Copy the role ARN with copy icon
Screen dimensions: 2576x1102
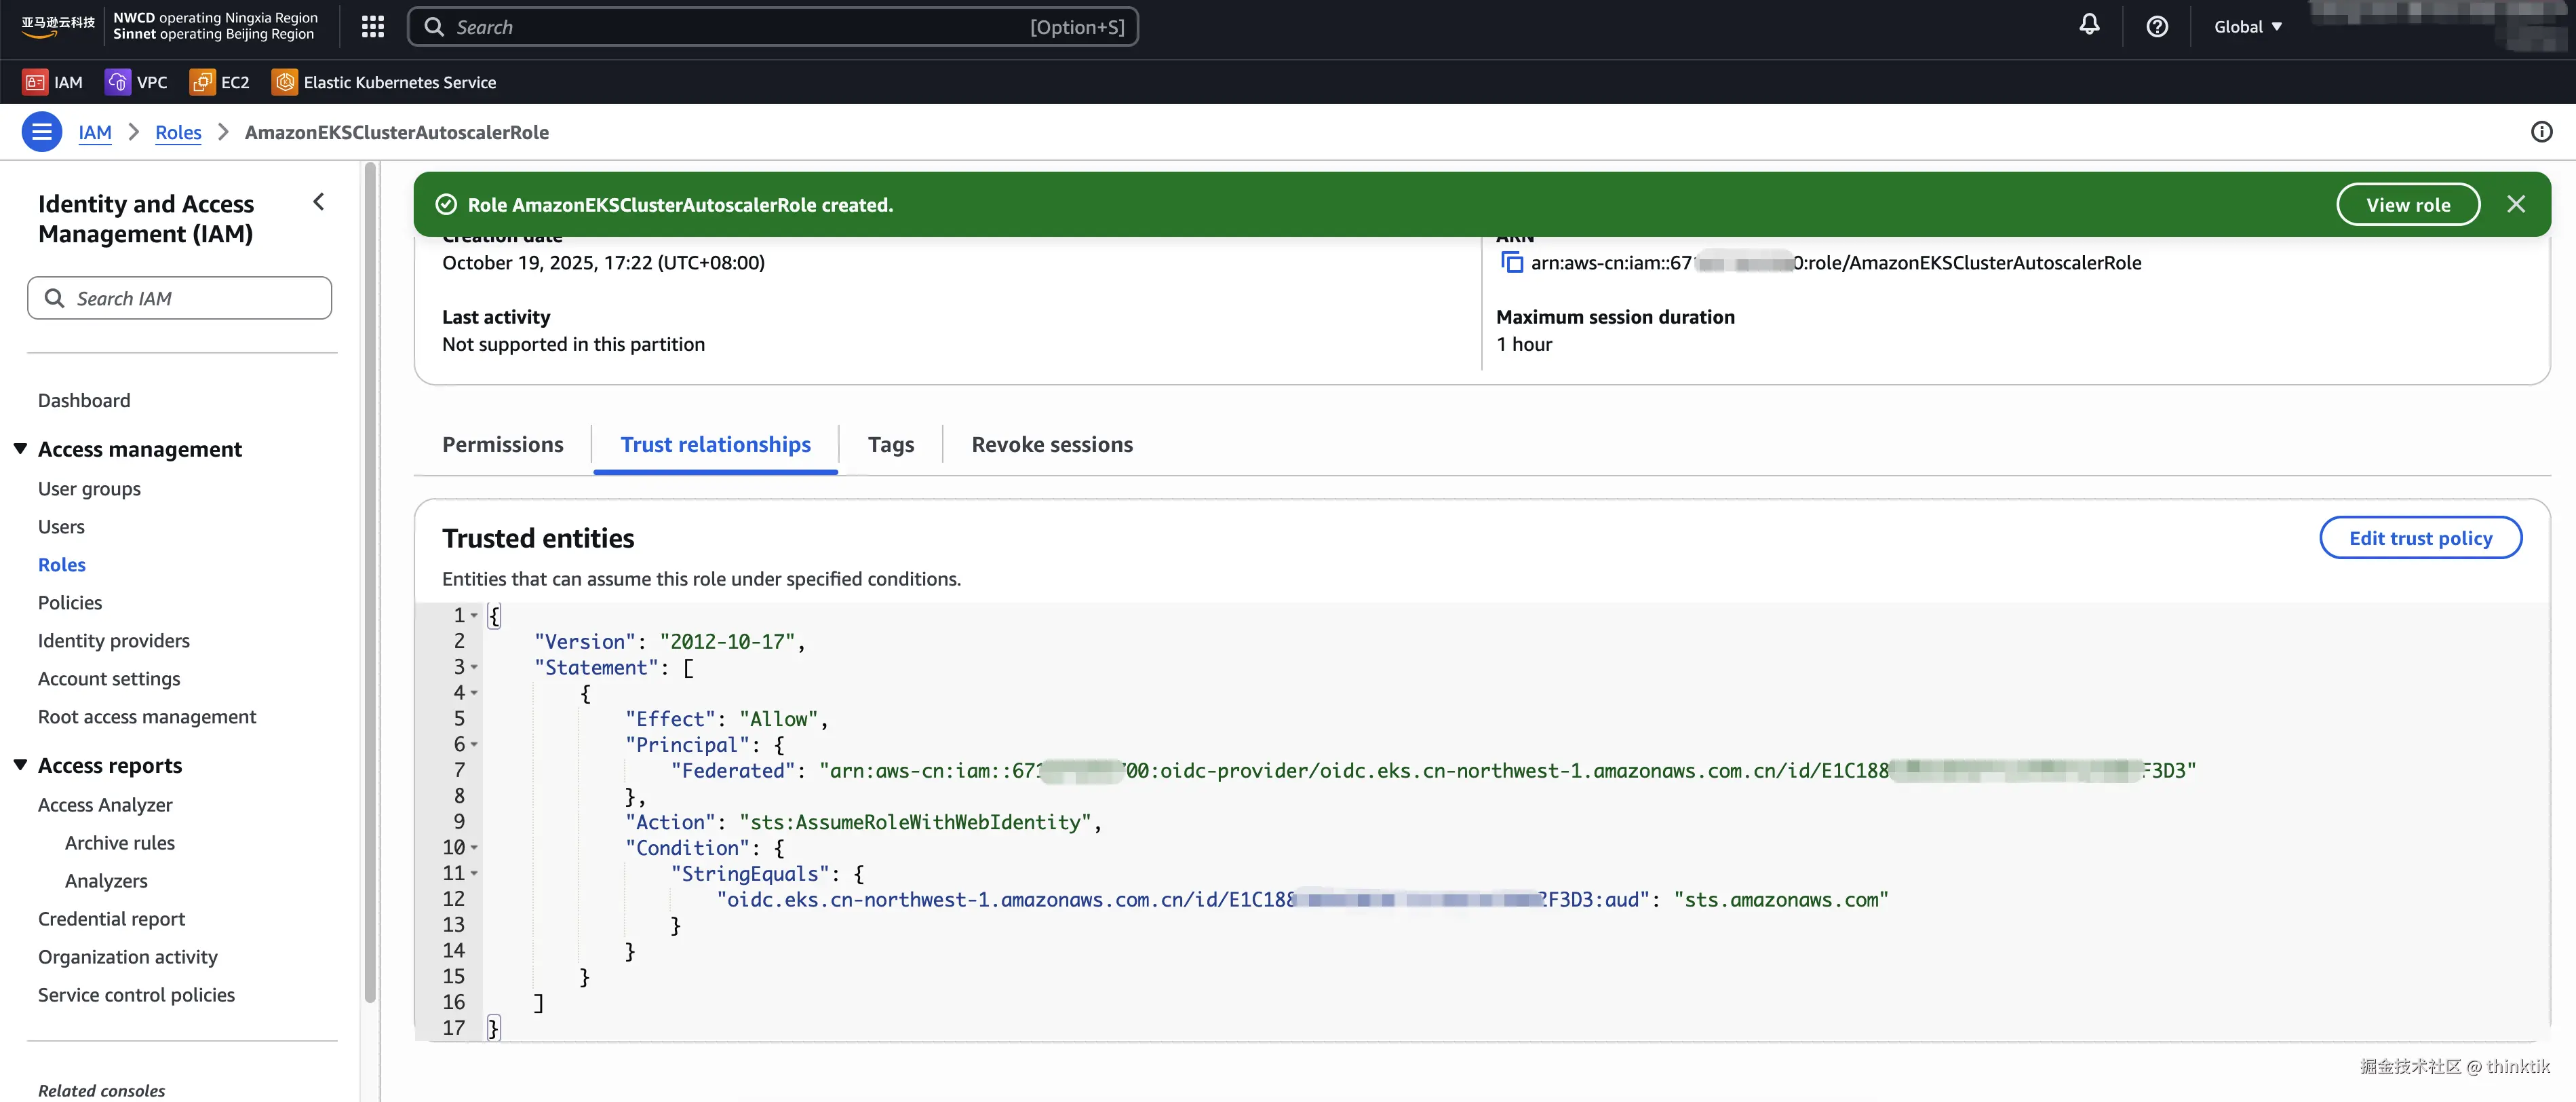point(1511,262)
